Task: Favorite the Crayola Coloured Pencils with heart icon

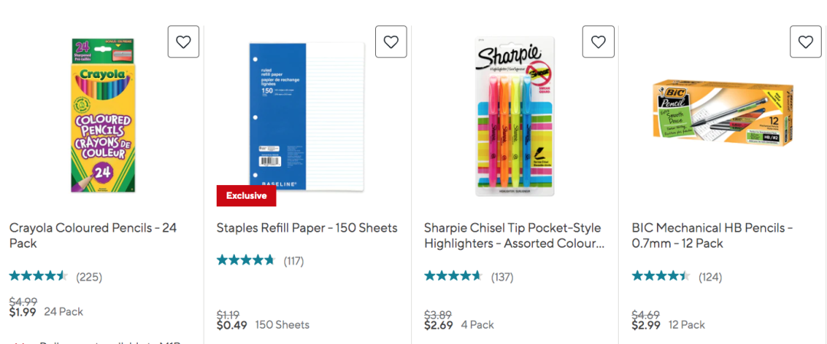Action: pyautogui.click(x=184, y=41)
